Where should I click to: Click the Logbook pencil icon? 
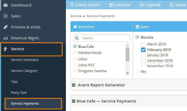(141, 5)
